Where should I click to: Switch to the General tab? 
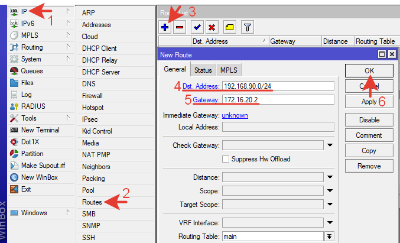pos(175,69)
